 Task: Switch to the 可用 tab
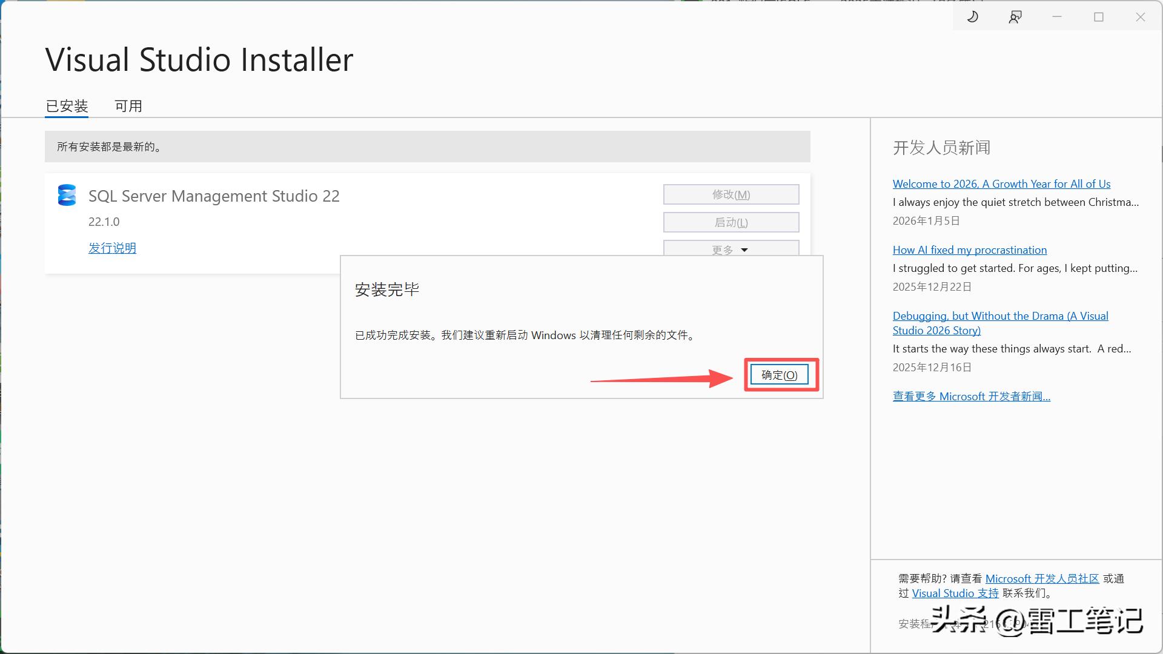point(128,106)
